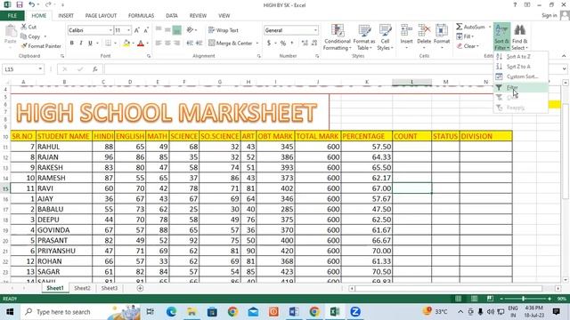
Task: Switch to Sheet2 tab
Action: pyautogui.click(x=82, y=288)
